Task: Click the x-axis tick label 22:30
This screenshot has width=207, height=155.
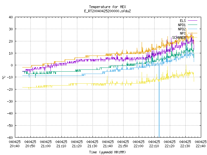Action: pos(185,146)
